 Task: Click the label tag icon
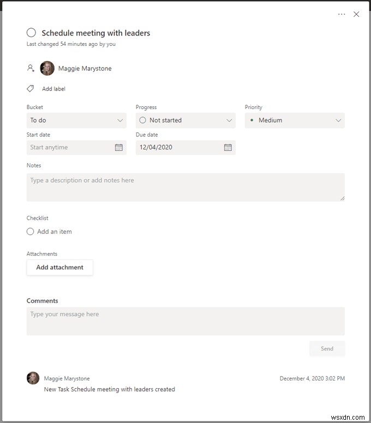click(x=31, y=88)
